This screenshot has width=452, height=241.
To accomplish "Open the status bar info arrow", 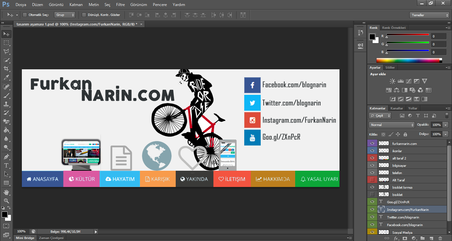I will click(96, 232).
